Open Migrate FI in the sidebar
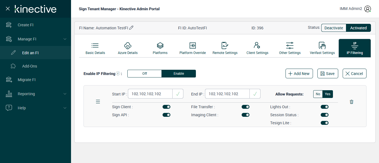This screenshot has height=163, width=379. pyautogui.click(x=27, y=80)
